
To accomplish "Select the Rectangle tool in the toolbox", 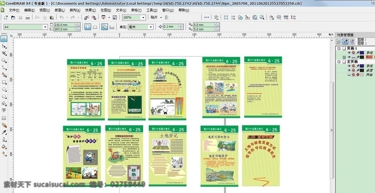I will click(x=4, y=82).
